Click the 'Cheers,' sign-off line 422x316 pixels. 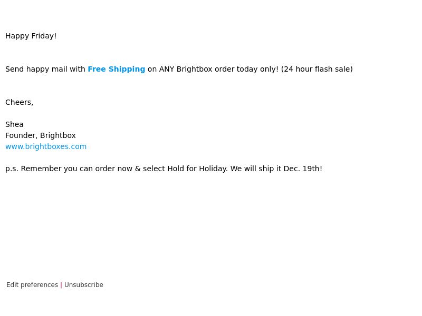(x=19, y=102)
